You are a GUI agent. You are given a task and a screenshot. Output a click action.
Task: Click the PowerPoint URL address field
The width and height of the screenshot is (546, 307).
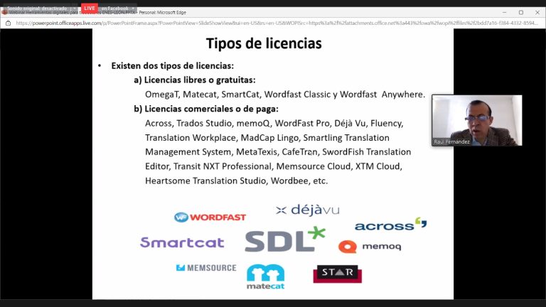click(270, 23)
